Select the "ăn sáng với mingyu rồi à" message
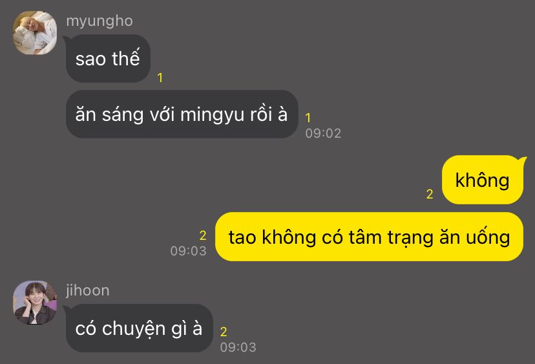 point(182,114)
